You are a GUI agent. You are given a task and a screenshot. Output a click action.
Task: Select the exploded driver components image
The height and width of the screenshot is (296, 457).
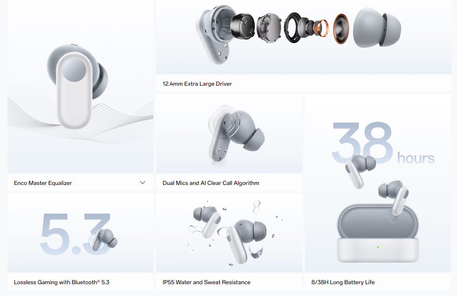304,37
